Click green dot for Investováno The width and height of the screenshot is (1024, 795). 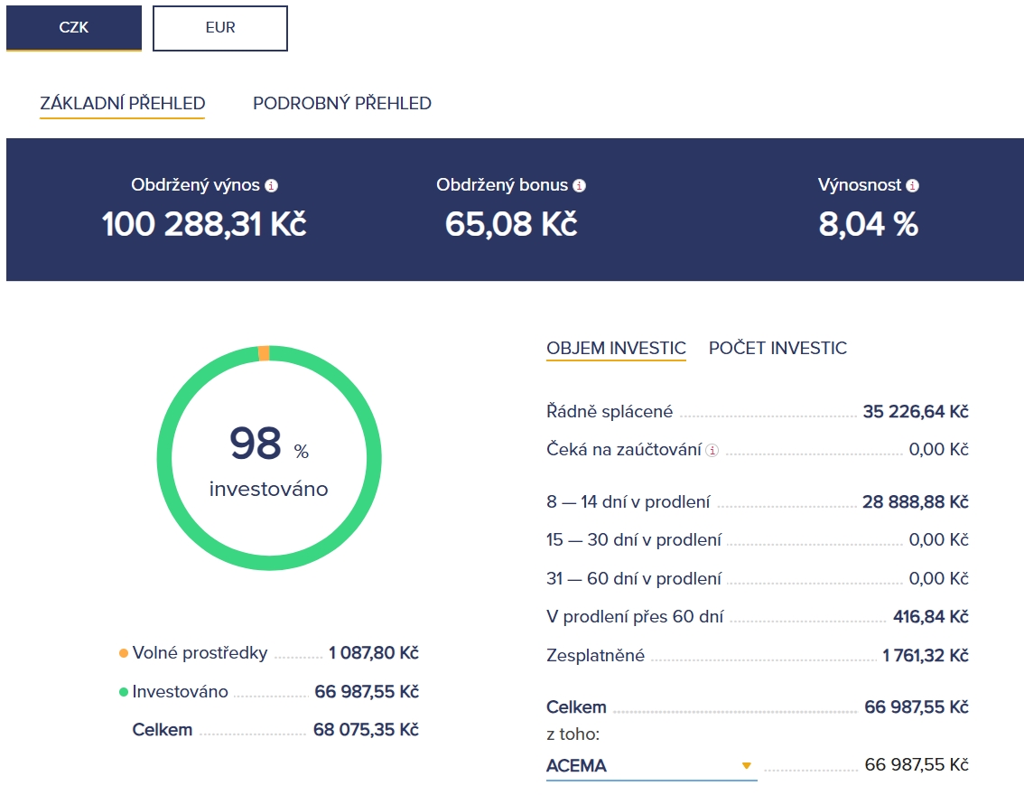pyautogui.click(x=124, y=693)
